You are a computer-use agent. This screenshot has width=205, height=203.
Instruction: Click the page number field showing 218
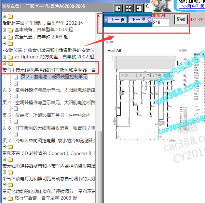coord(161,22)
